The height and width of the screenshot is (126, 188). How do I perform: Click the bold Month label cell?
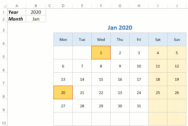[x=17, y=19]
